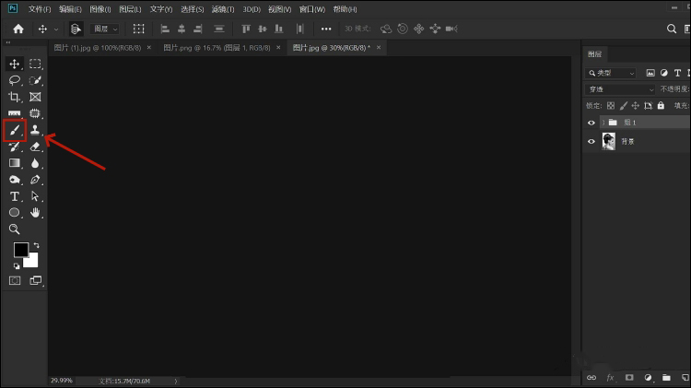Click the search magnifier icon top right
Image resolution: width=691 pixels, height=388 pixels.
pos(671,29)
